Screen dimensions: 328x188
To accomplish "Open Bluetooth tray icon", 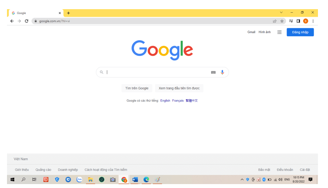I will [264, 180].
